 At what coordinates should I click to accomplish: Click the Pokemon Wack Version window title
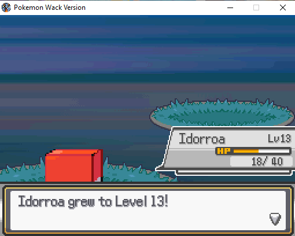50,8
